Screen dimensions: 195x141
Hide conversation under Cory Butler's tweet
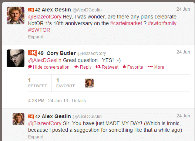click(49, 67)
